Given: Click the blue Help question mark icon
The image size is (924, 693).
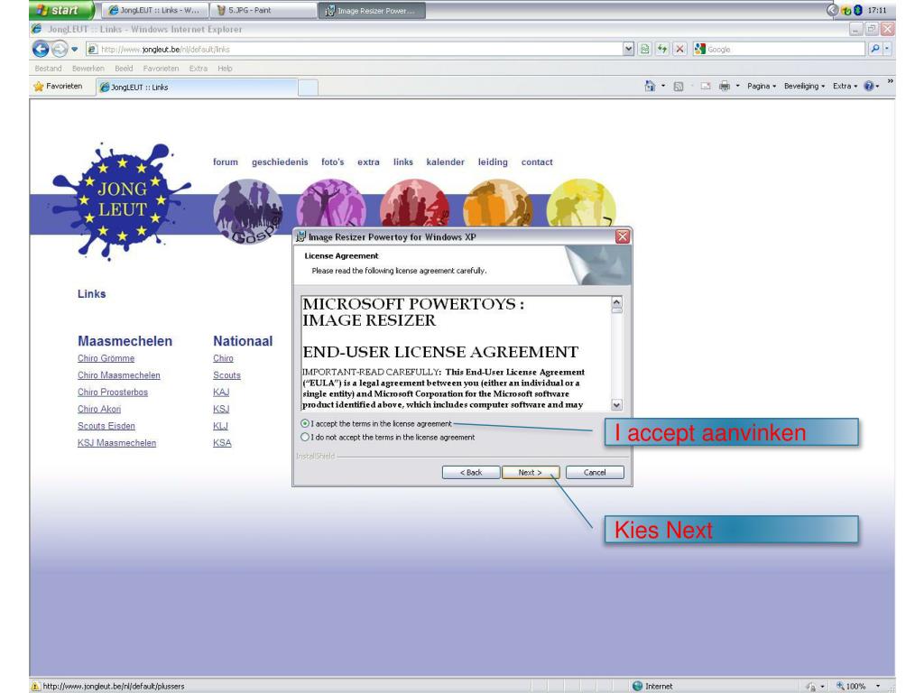Looking at the screenshot, I should coord(869,86).
